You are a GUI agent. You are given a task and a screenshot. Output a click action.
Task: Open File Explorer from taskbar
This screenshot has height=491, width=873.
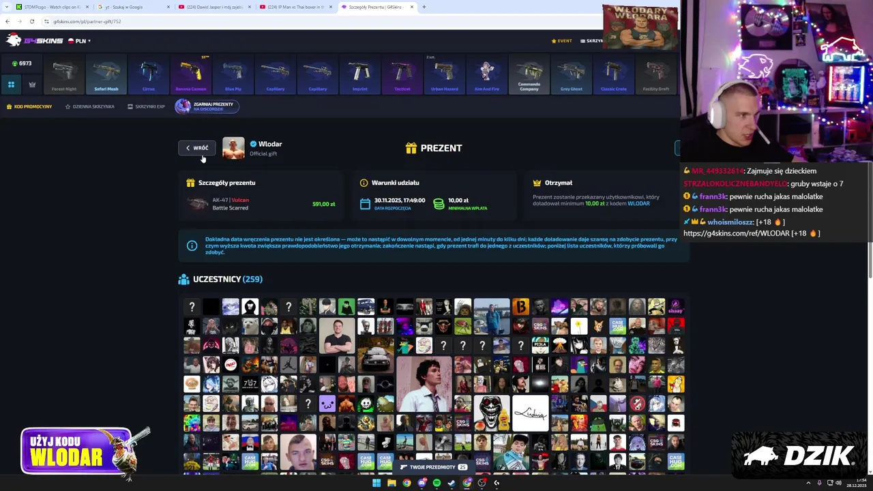(391, 483)
